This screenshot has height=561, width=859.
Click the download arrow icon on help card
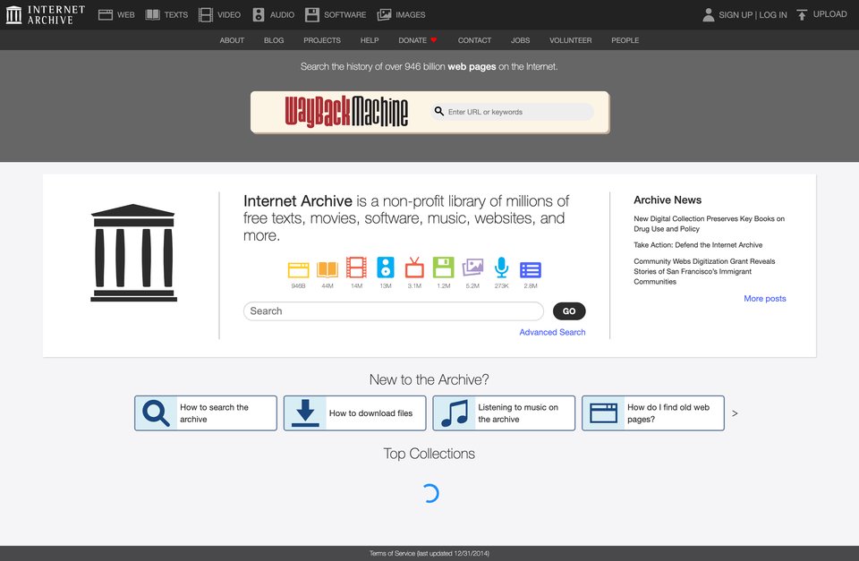[x=305, y=413]
